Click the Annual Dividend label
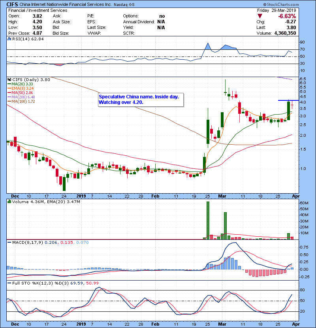 (139, 22)
